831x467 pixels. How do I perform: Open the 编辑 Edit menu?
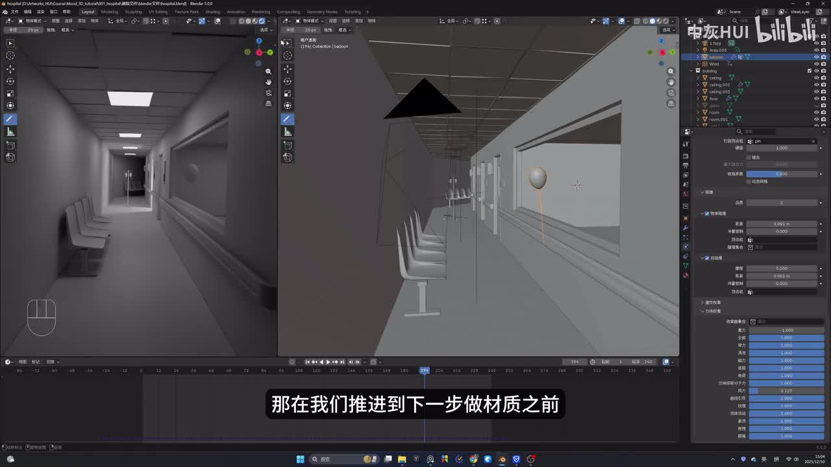27,12
